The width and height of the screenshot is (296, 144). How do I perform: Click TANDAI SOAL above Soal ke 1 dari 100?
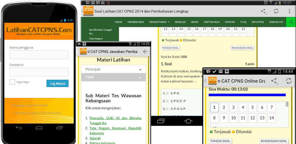coord(171,48)
